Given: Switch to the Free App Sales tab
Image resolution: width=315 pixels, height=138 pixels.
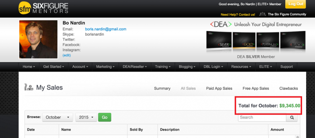Looking at the screenshot, I should (x=256, y=88).
